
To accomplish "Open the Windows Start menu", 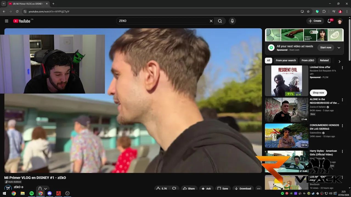I will 5,193.
